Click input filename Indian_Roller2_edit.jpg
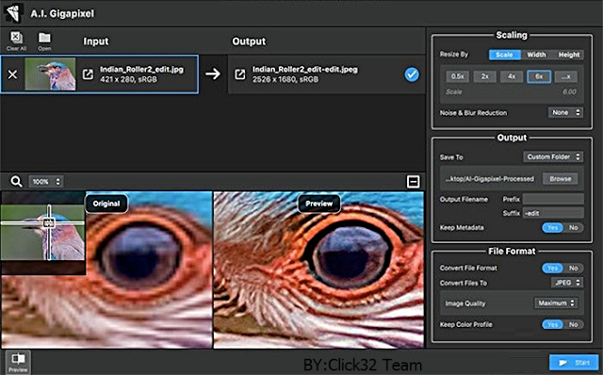The width and height of the screenshot is (603, 375). [141, 70]
